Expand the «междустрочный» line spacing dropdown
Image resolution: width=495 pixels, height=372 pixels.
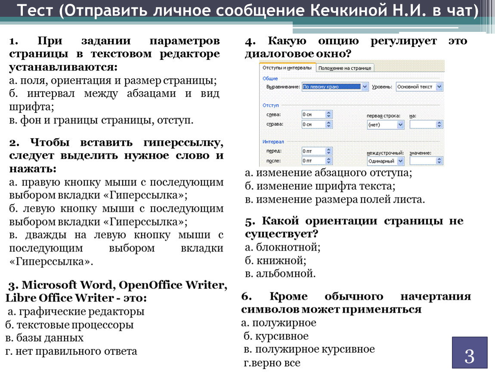pos(400,161)
